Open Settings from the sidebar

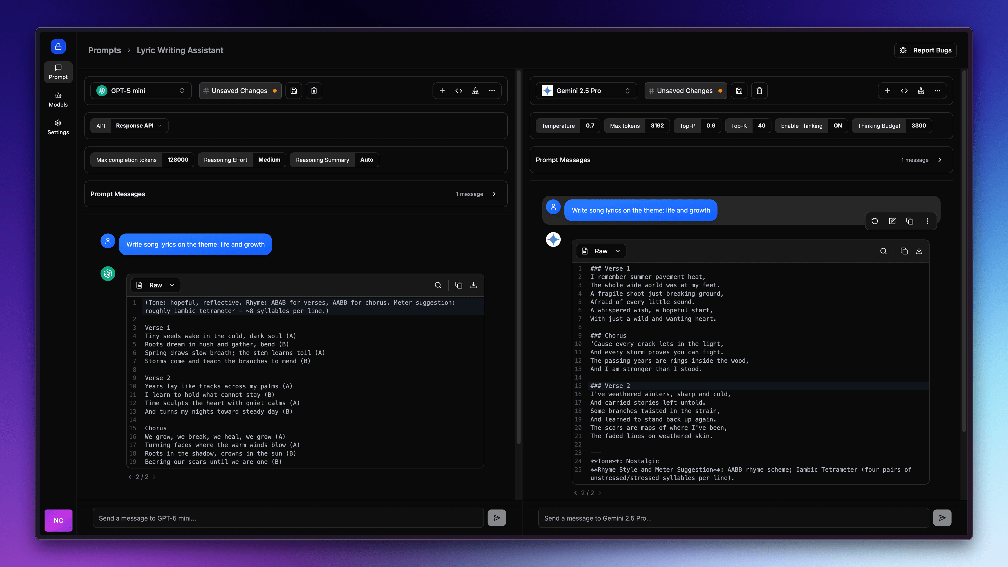pyautogui.click(x=58, y=127)
